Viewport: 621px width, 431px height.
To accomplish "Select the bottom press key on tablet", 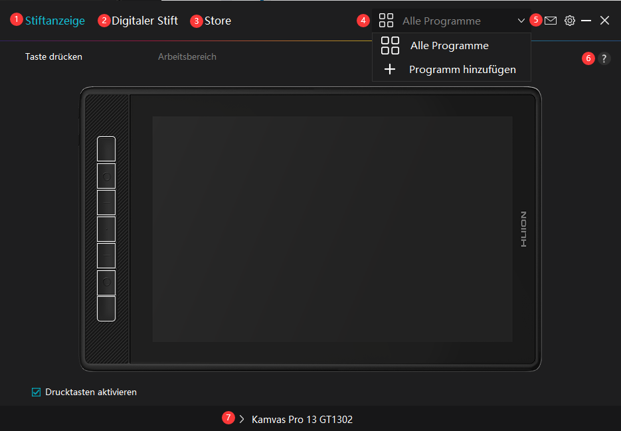I will (x=106, y=308).
